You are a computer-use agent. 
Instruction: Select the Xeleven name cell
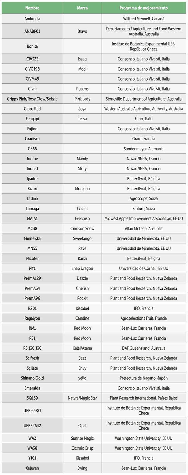32,468
